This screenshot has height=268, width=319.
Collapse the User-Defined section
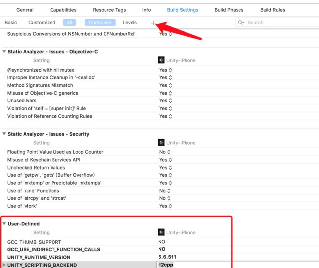[x=4, y=223]
